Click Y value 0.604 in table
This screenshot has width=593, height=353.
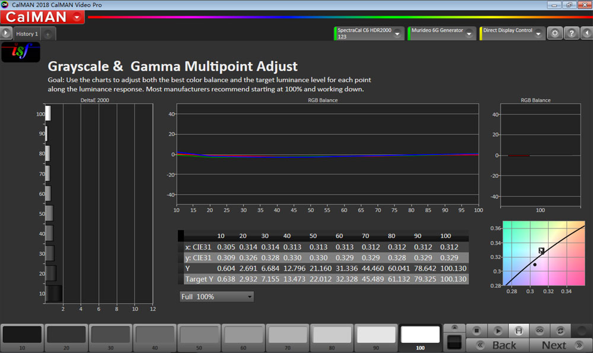(x=226, y=268)
